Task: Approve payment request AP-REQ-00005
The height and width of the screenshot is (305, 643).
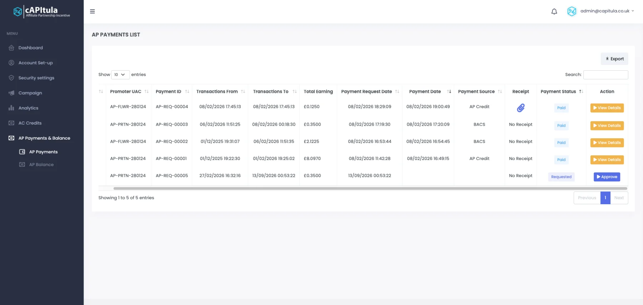Action: coord(607,177)
